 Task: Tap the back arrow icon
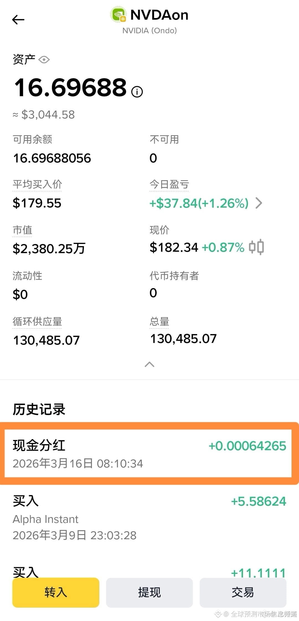(x=18, y=20)
